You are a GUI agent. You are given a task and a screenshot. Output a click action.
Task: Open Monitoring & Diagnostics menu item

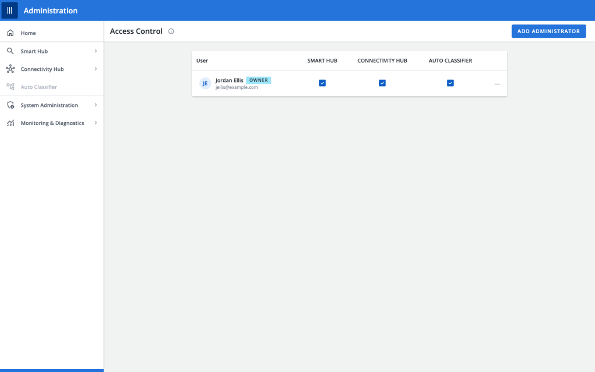pyautogui.click(x=52, y=123)
